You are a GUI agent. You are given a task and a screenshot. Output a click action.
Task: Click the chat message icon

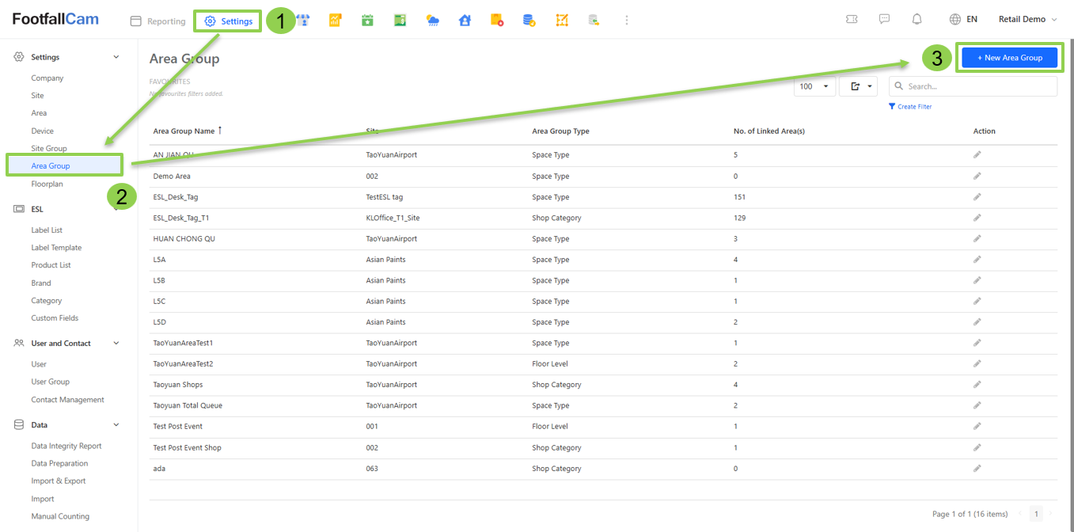pos(884,20)
